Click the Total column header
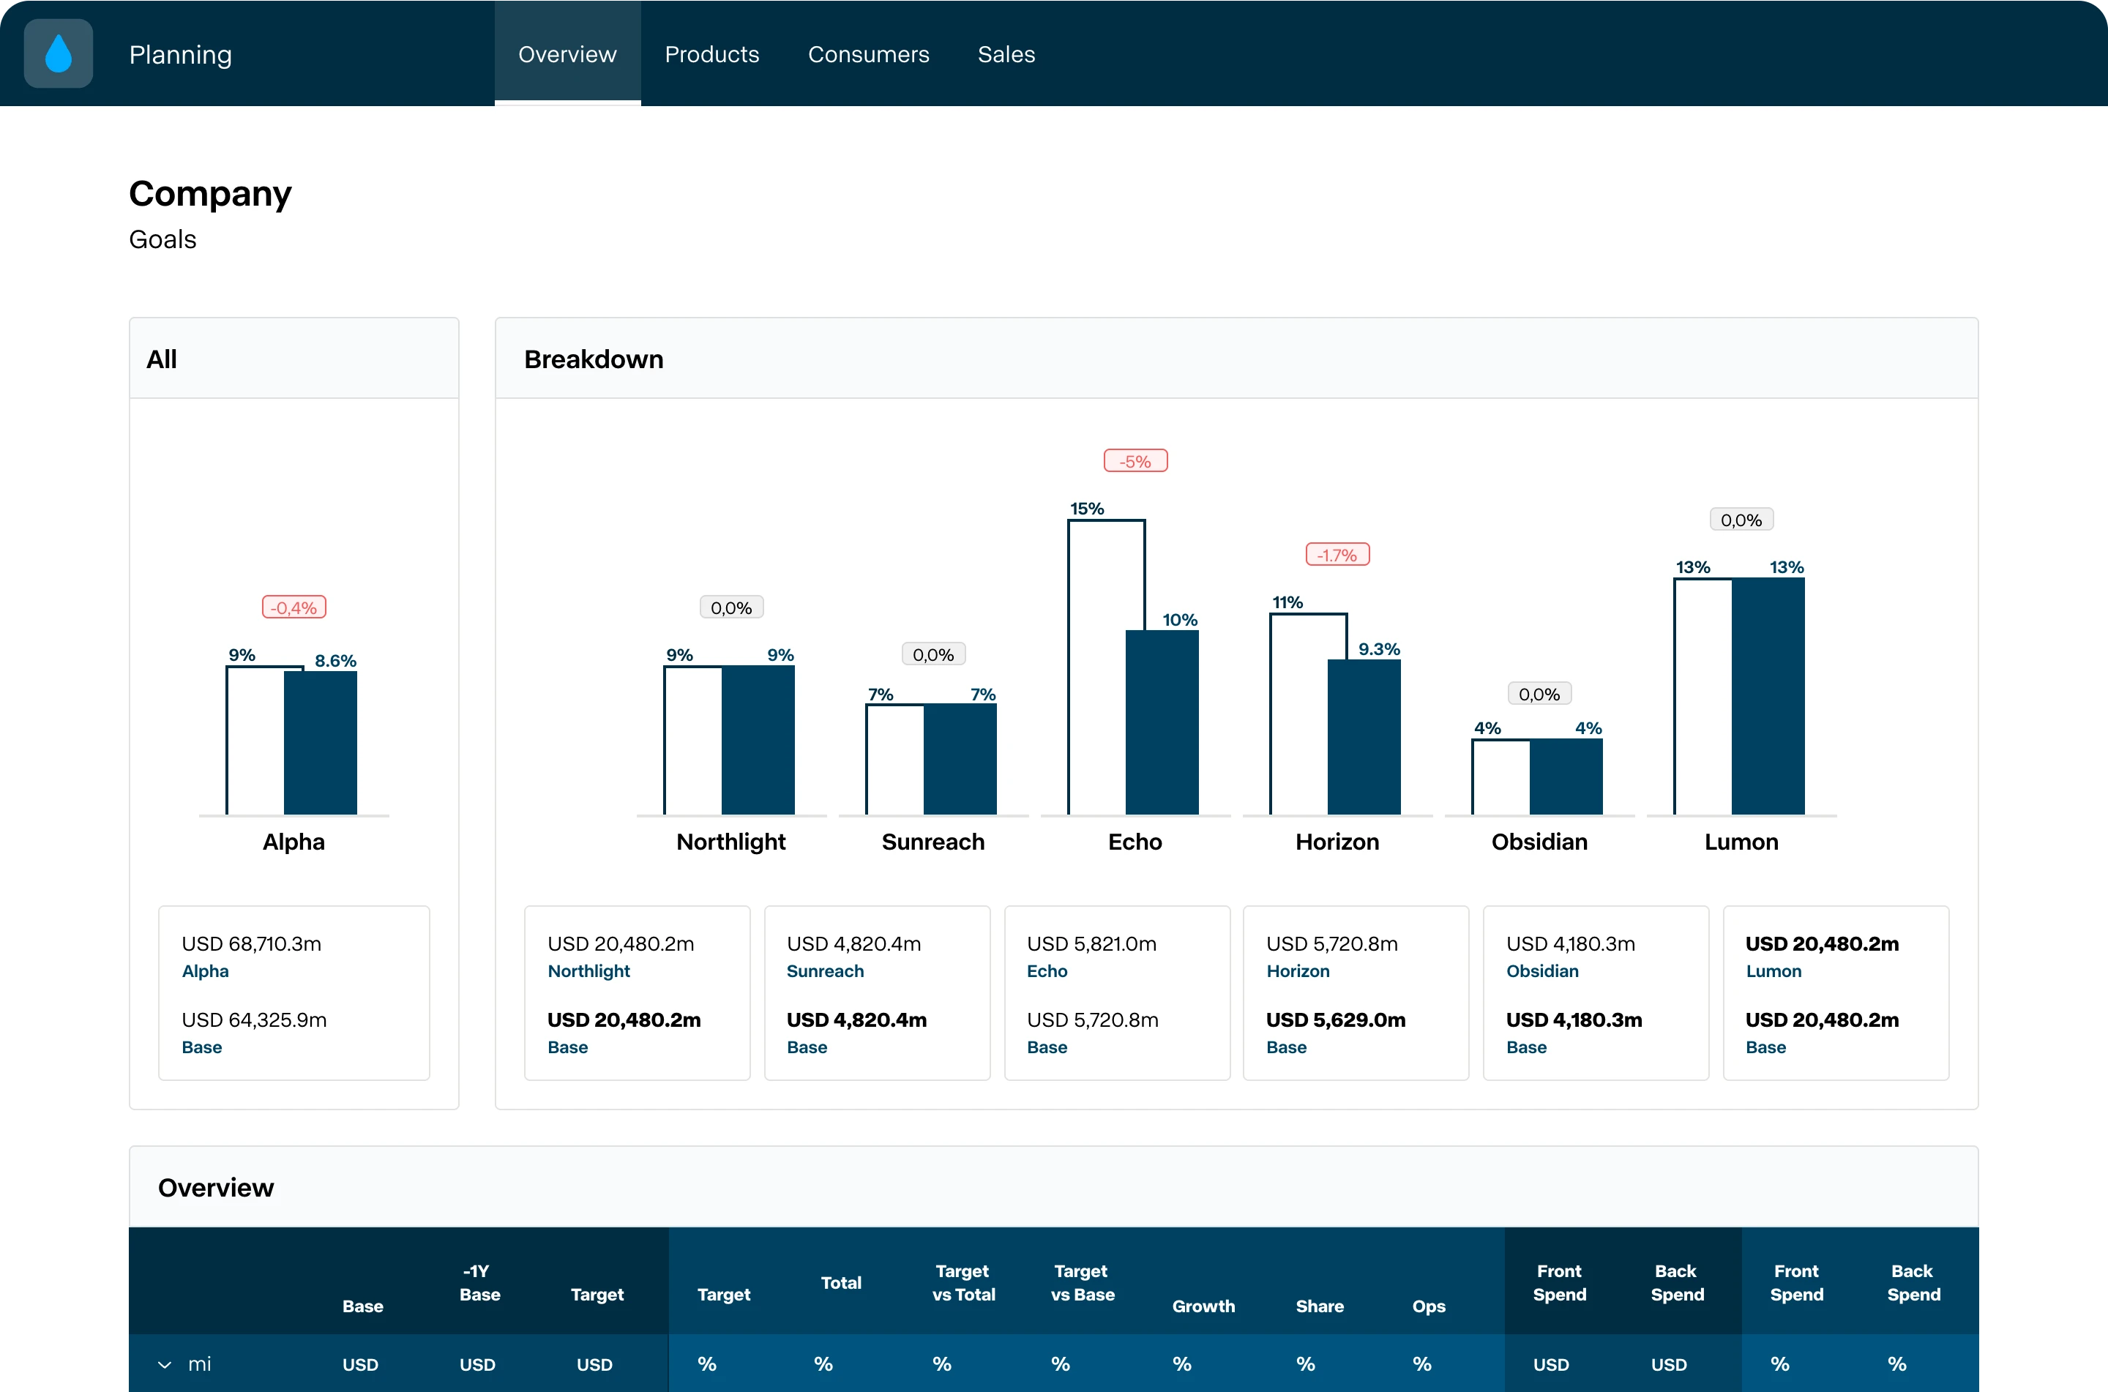 tap(840, 1283)
